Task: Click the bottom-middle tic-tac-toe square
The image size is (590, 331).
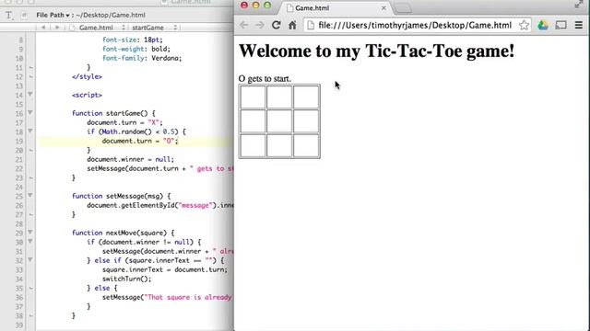Action: [279, 145]
